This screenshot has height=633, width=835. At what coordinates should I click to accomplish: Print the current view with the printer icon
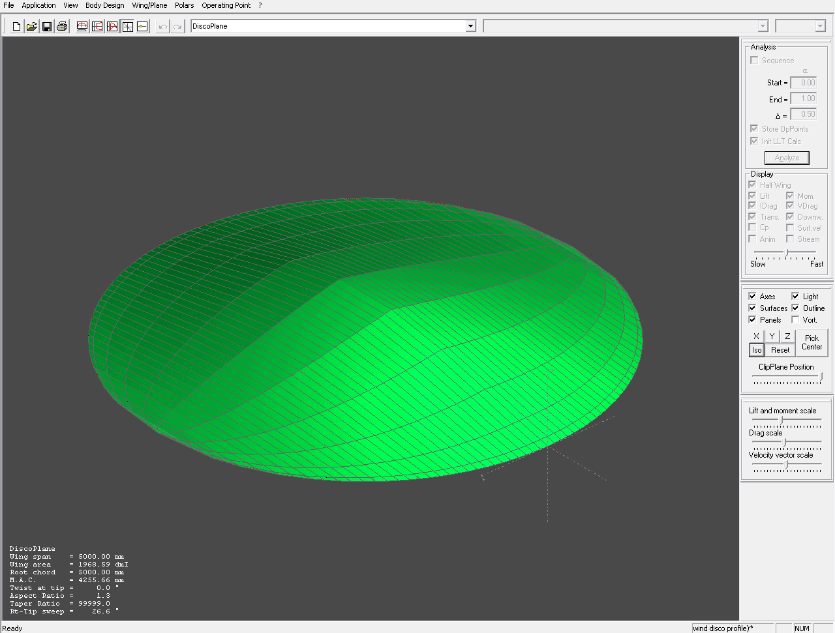coord(62,27)
